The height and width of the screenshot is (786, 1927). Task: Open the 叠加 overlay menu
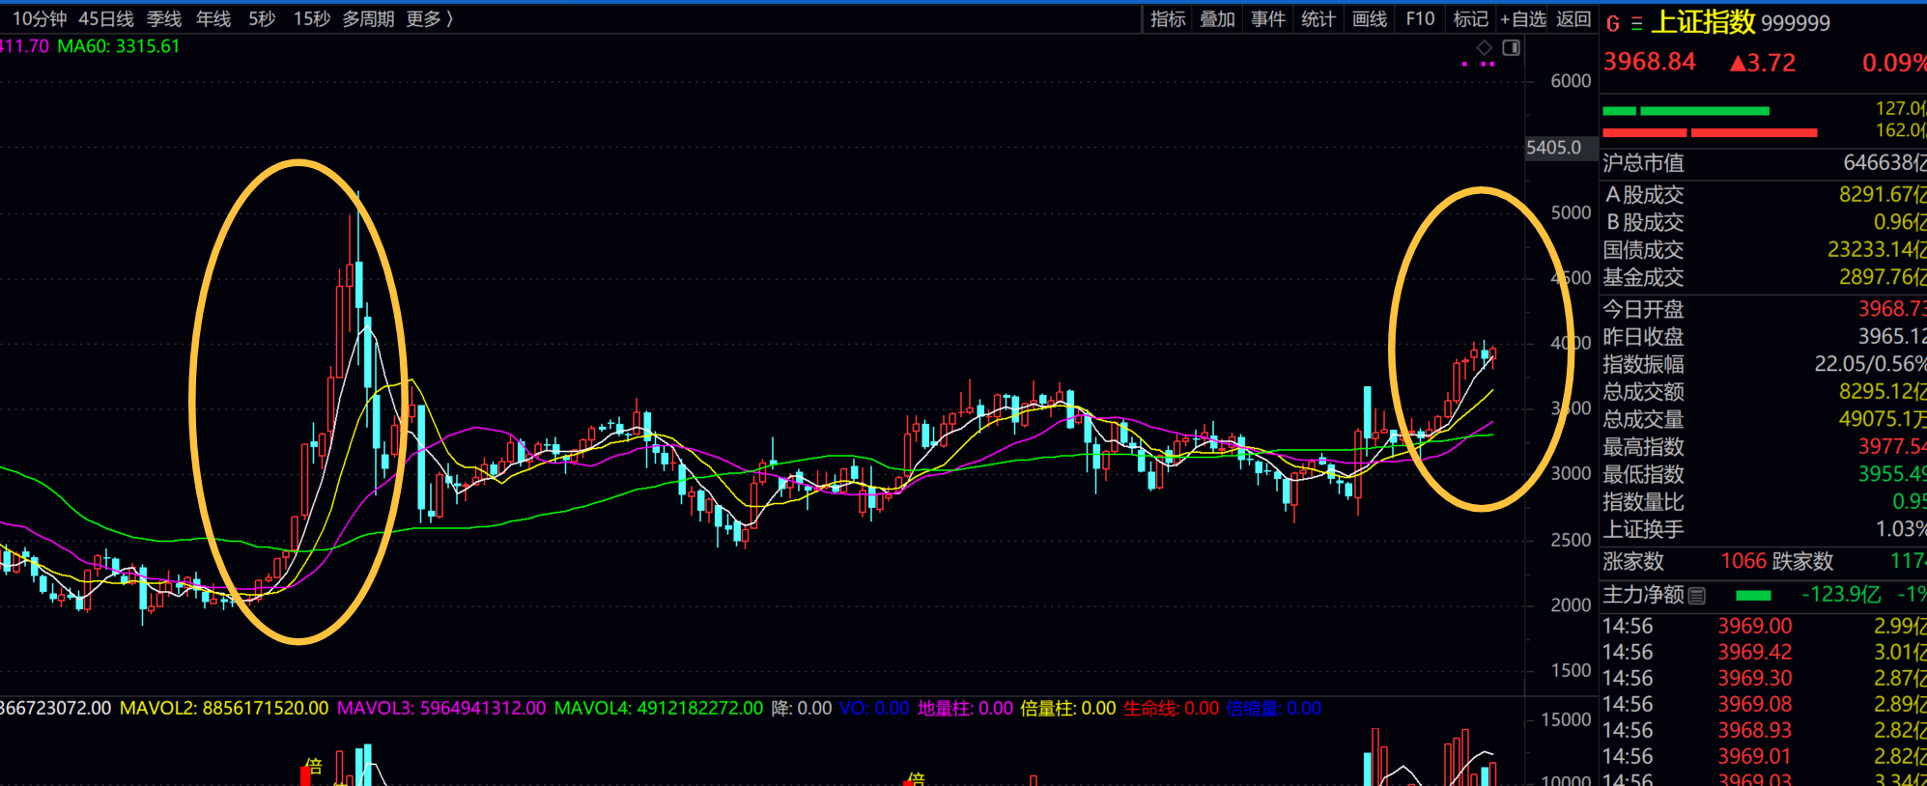point(1217,19)
